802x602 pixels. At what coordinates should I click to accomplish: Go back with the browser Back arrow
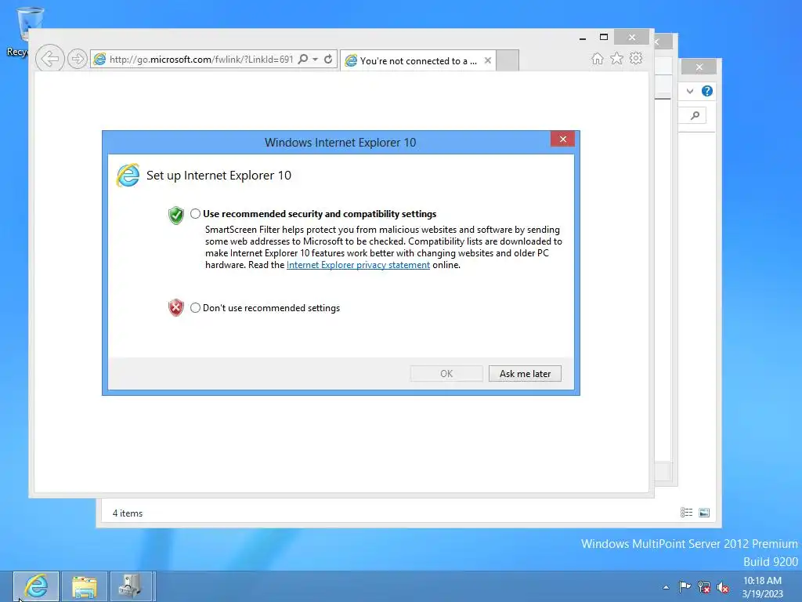click(49, 59)
